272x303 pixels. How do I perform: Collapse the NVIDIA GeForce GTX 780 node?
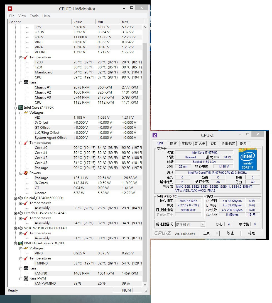pos(15,244)
